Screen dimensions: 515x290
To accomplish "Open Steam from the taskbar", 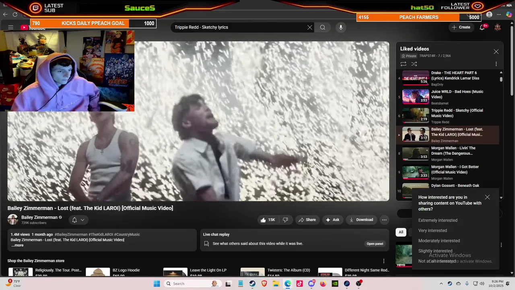I will click(x=253, y=284).
